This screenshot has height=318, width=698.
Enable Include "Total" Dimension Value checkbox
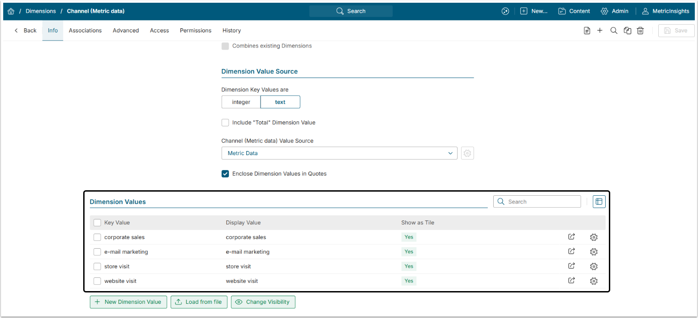[225, 123]
